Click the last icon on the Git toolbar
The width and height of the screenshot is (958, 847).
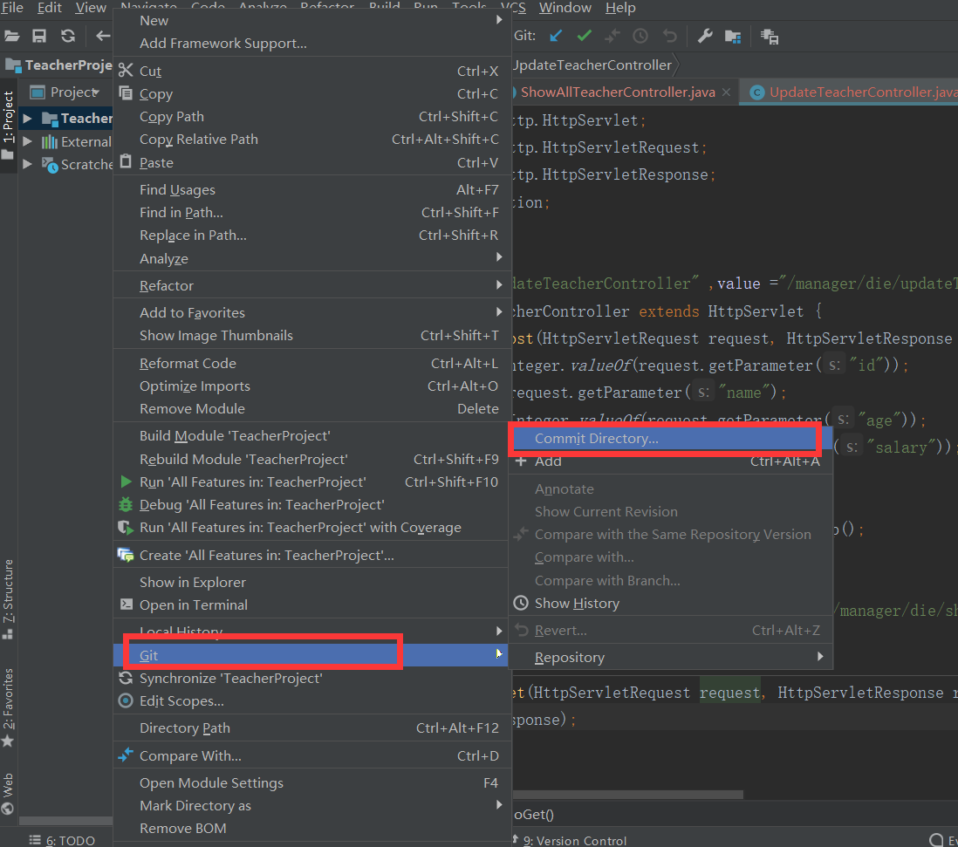coord(770,37)
